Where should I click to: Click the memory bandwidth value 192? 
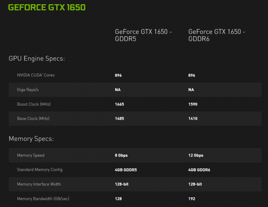[x=192, y=199]
